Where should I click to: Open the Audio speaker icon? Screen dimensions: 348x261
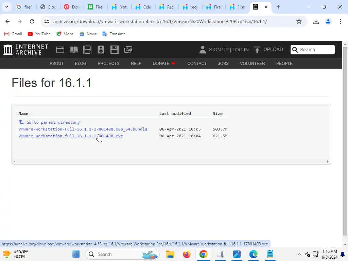(x=101, y=50)
